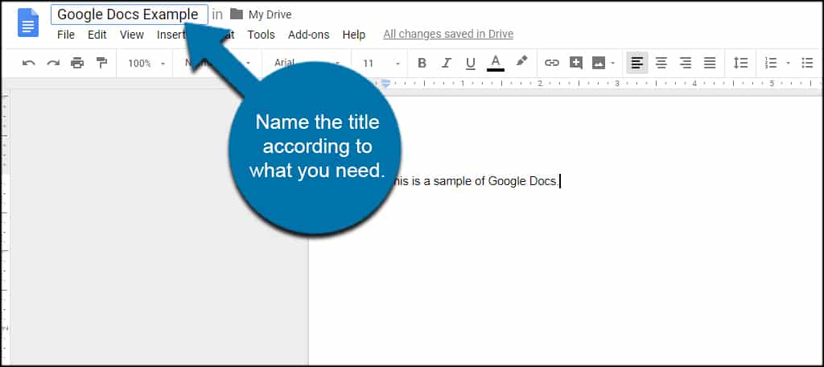The image size is (824, 367).
Task: Open the highlight color pen tool
Action: 521,61
